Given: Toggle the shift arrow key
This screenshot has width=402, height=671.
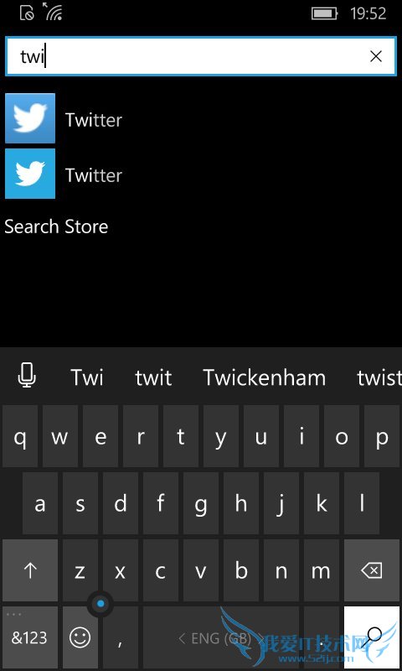Looking at the screenshot, I should tap(30, 570).
